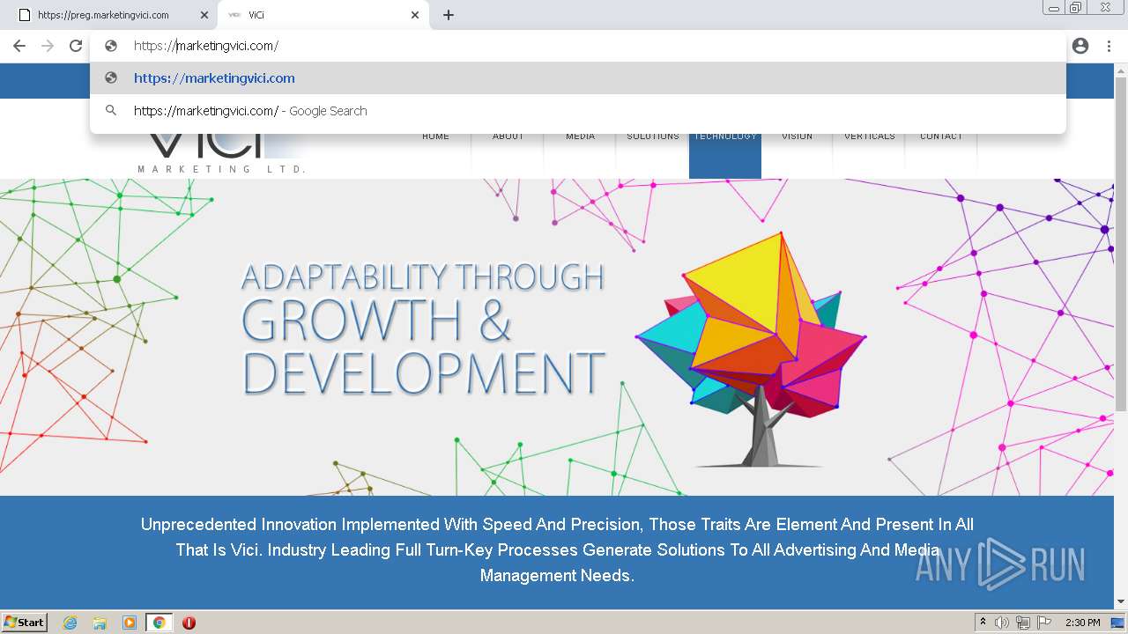The height and width of the screenshot is (634, 1128).
Task: Open the CONTACT nav menu item
Action: [x=941, y=136]
